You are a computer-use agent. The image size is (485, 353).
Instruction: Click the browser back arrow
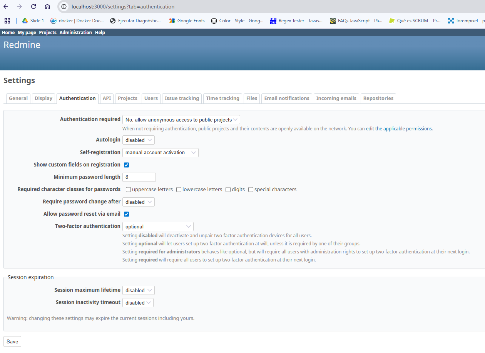(x=6, y=7)
